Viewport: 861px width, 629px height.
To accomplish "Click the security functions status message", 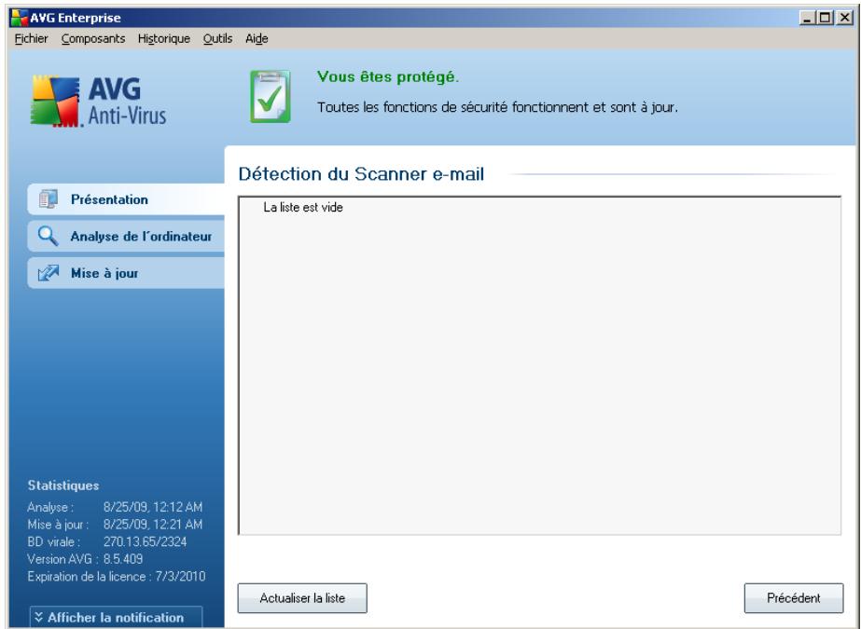I will pyautogui.click(x=497, y=107).
